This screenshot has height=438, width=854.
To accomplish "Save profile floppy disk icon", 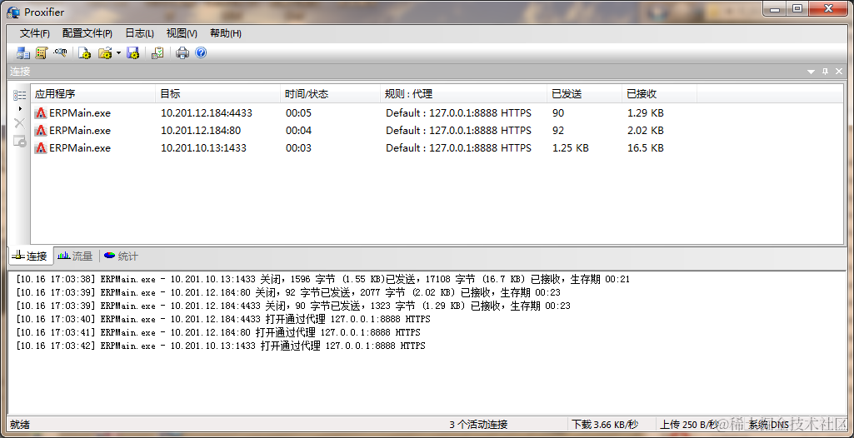I will 133,52.
